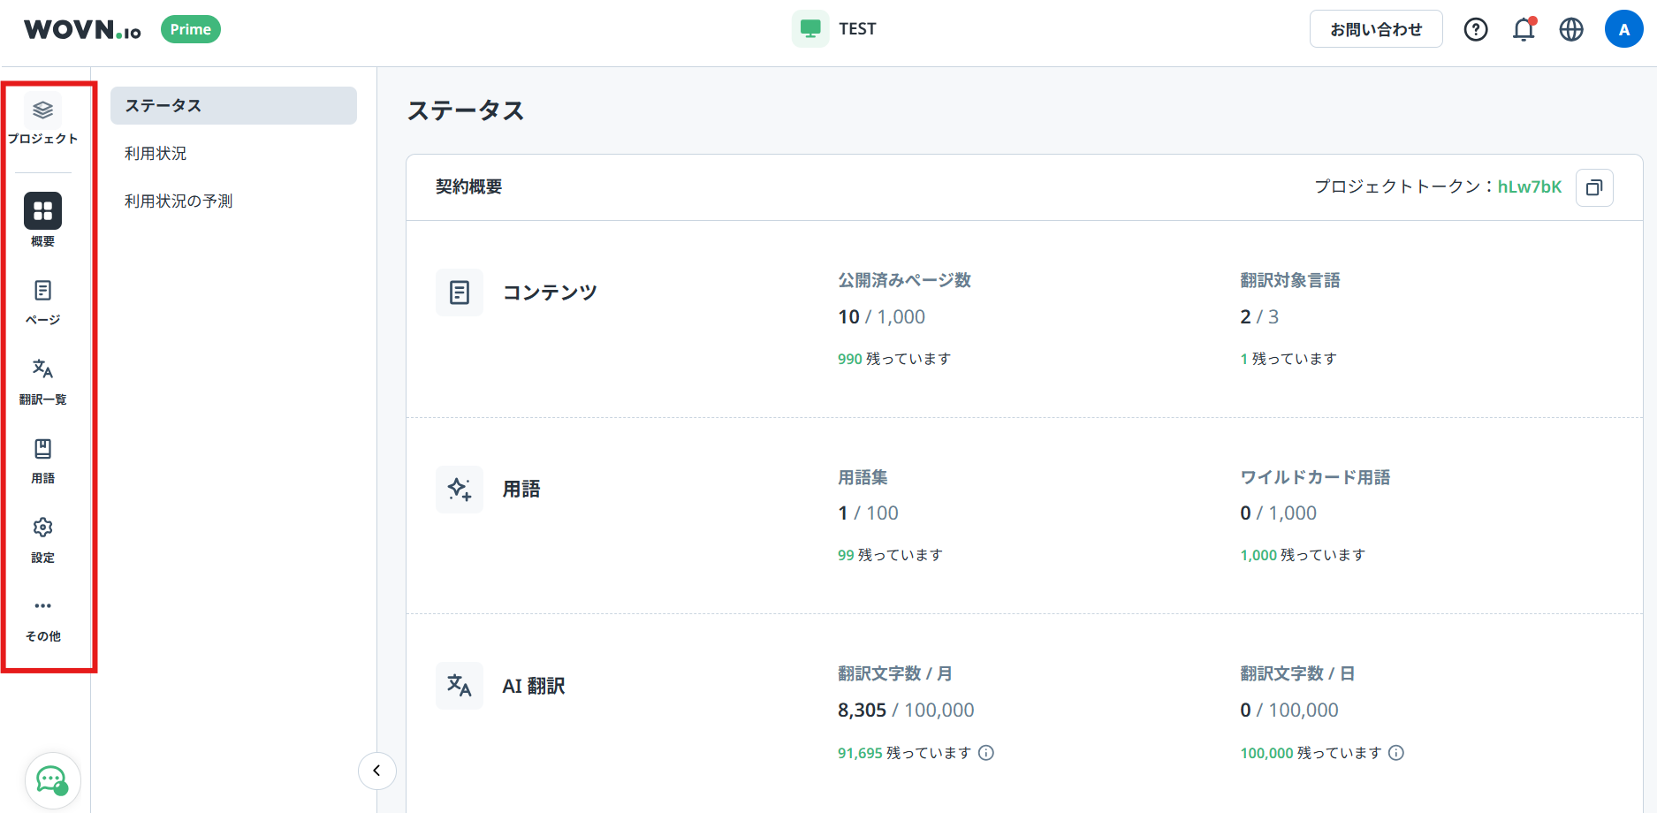Open the Project switcher icon
This screenshot has width=1657, height=813.
click(x=42, y=111)
